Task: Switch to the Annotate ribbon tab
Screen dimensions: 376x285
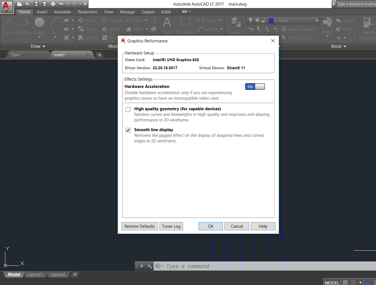Action: tap(62, 12)
